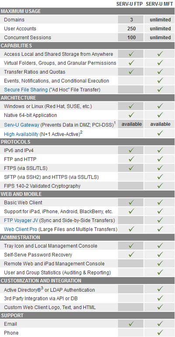Click MFT checkmark for Active Directory Authentication
This screenshot has width=175, height=337.
click(160, 289)
